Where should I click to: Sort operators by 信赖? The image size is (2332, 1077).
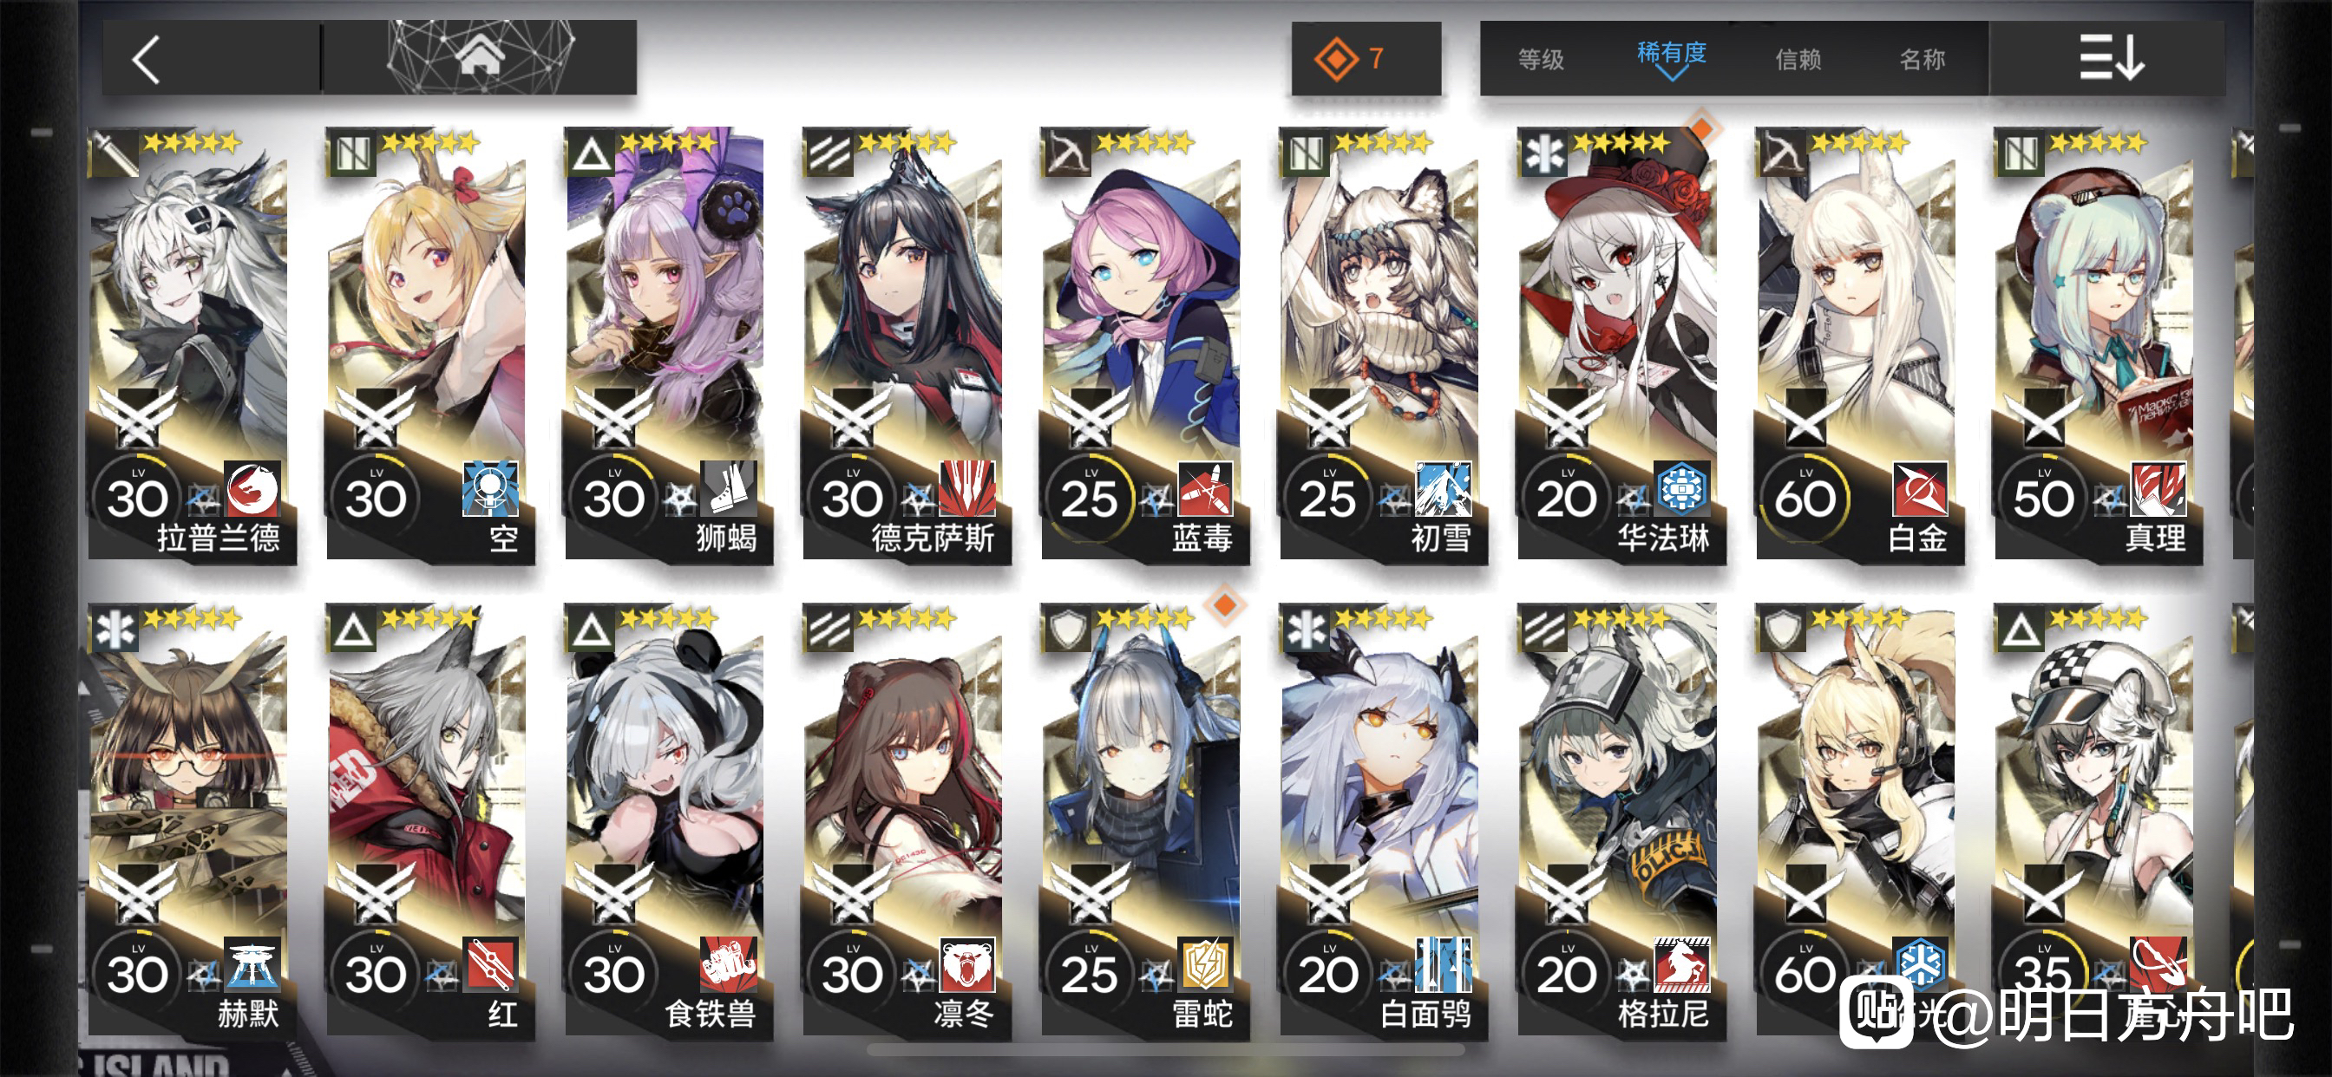coord(1798,60)
